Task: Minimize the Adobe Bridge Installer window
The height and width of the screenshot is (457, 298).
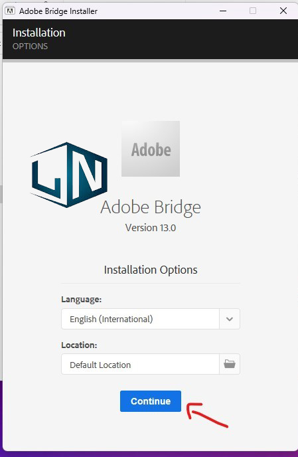Action: 223,11
